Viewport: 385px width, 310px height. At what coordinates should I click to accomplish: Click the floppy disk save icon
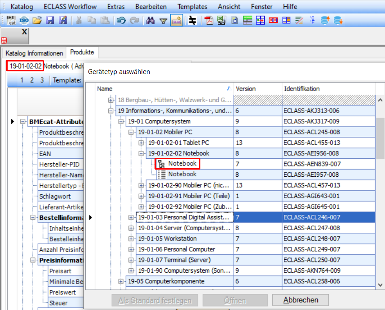50,21
